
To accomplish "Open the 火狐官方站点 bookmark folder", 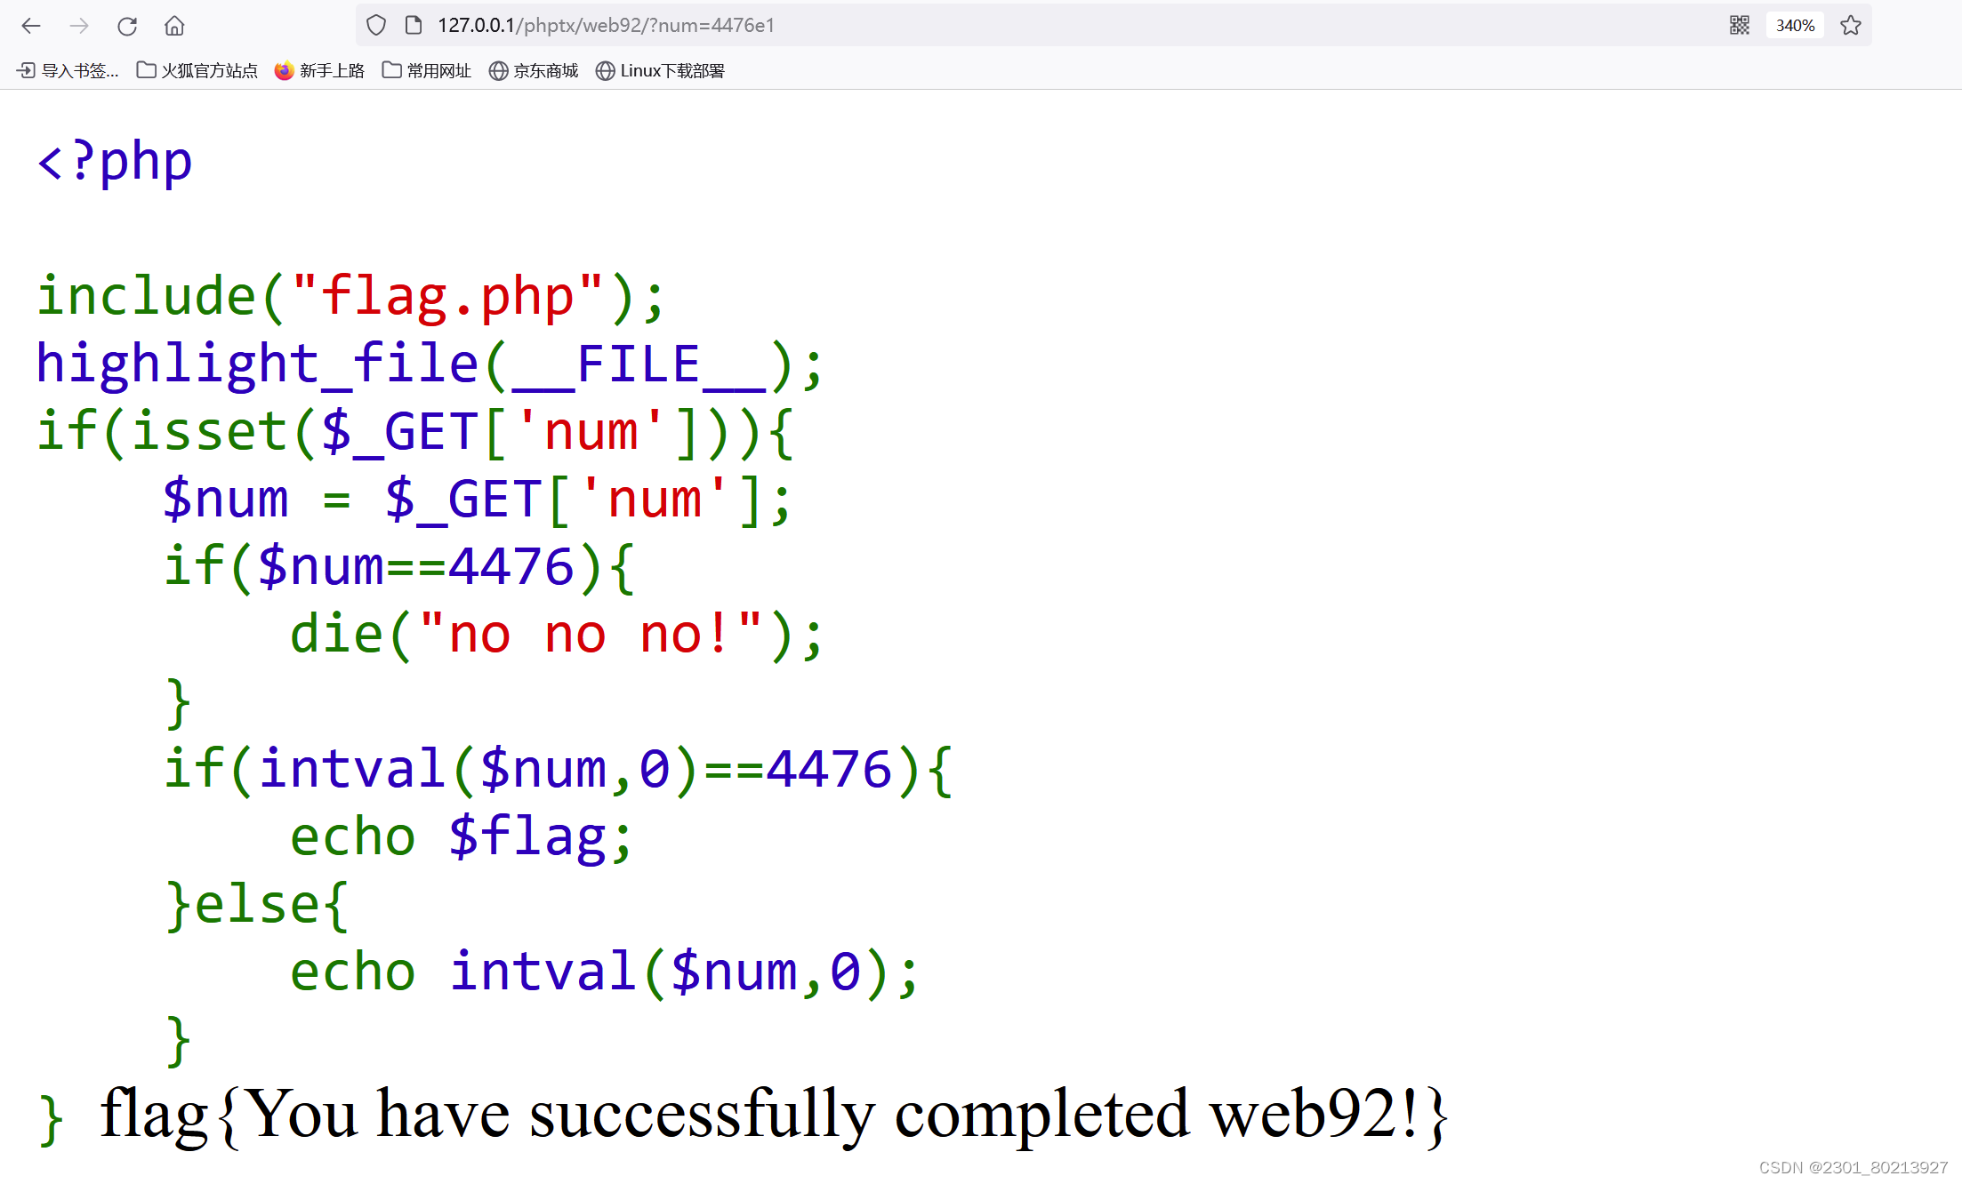I will [x=197, y=70].
